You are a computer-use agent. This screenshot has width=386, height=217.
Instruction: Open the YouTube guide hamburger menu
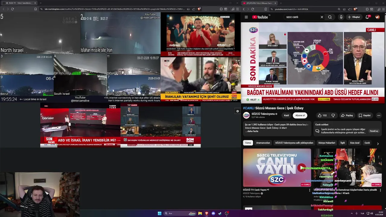coord(246,17)
